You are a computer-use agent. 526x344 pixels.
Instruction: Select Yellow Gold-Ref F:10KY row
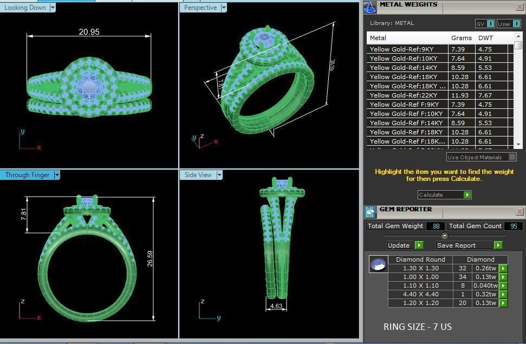pyautogui.click(x=440, y=114)
